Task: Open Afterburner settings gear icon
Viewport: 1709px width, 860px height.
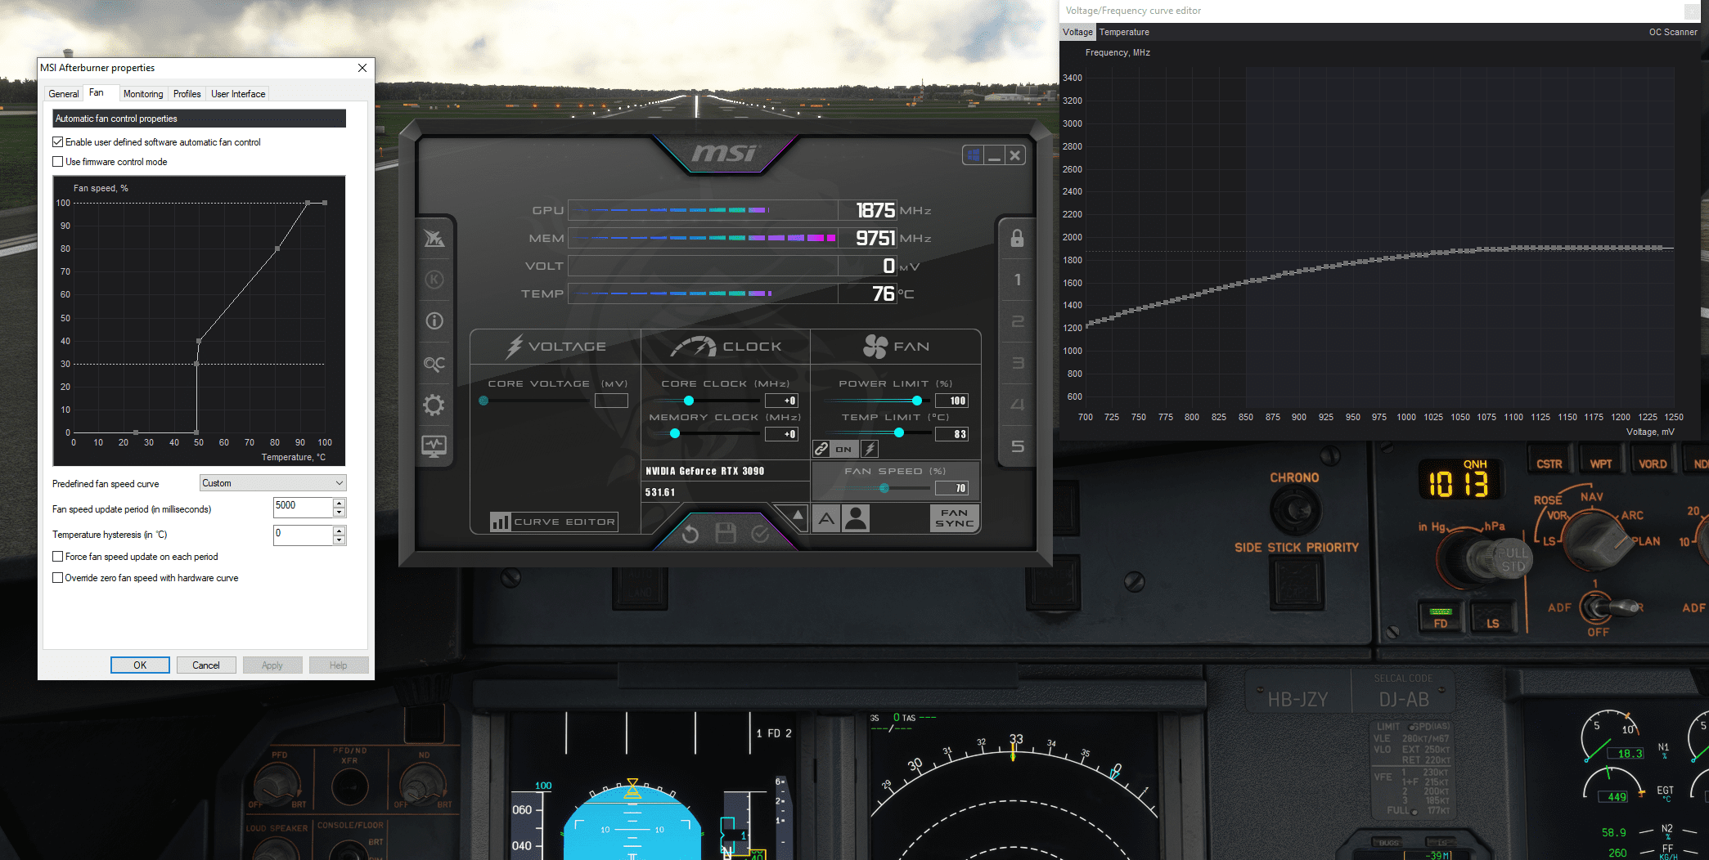Action: click(x=434, y=405)
